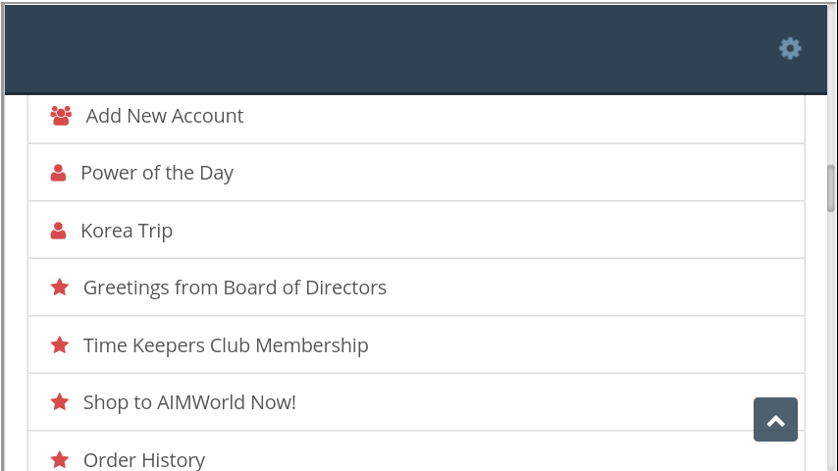Open Power of the Day
The height and width of the screenshot is (471, 838).
157,173
